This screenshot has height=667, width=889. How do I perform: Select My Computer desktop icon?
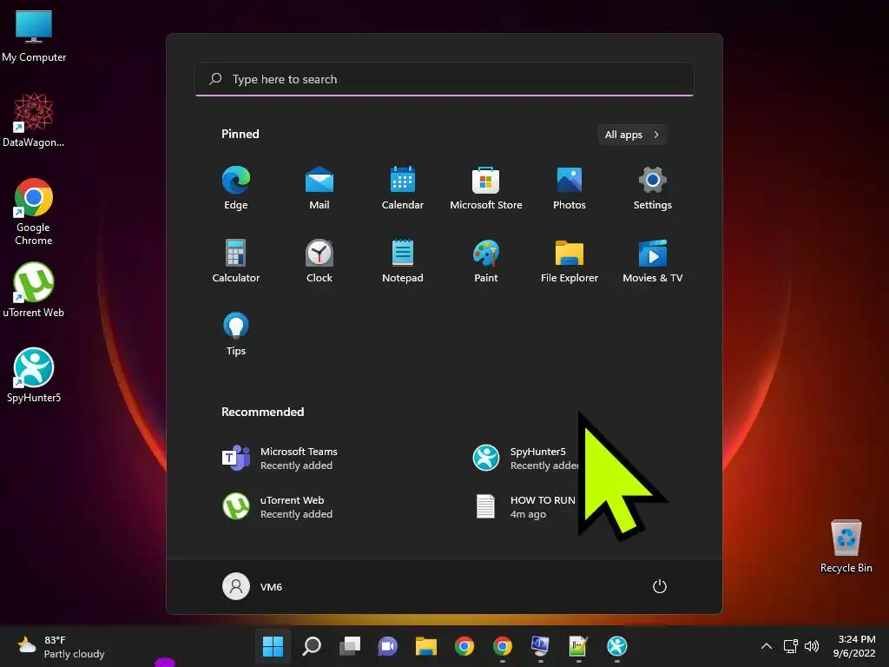(x=34, y=36)
